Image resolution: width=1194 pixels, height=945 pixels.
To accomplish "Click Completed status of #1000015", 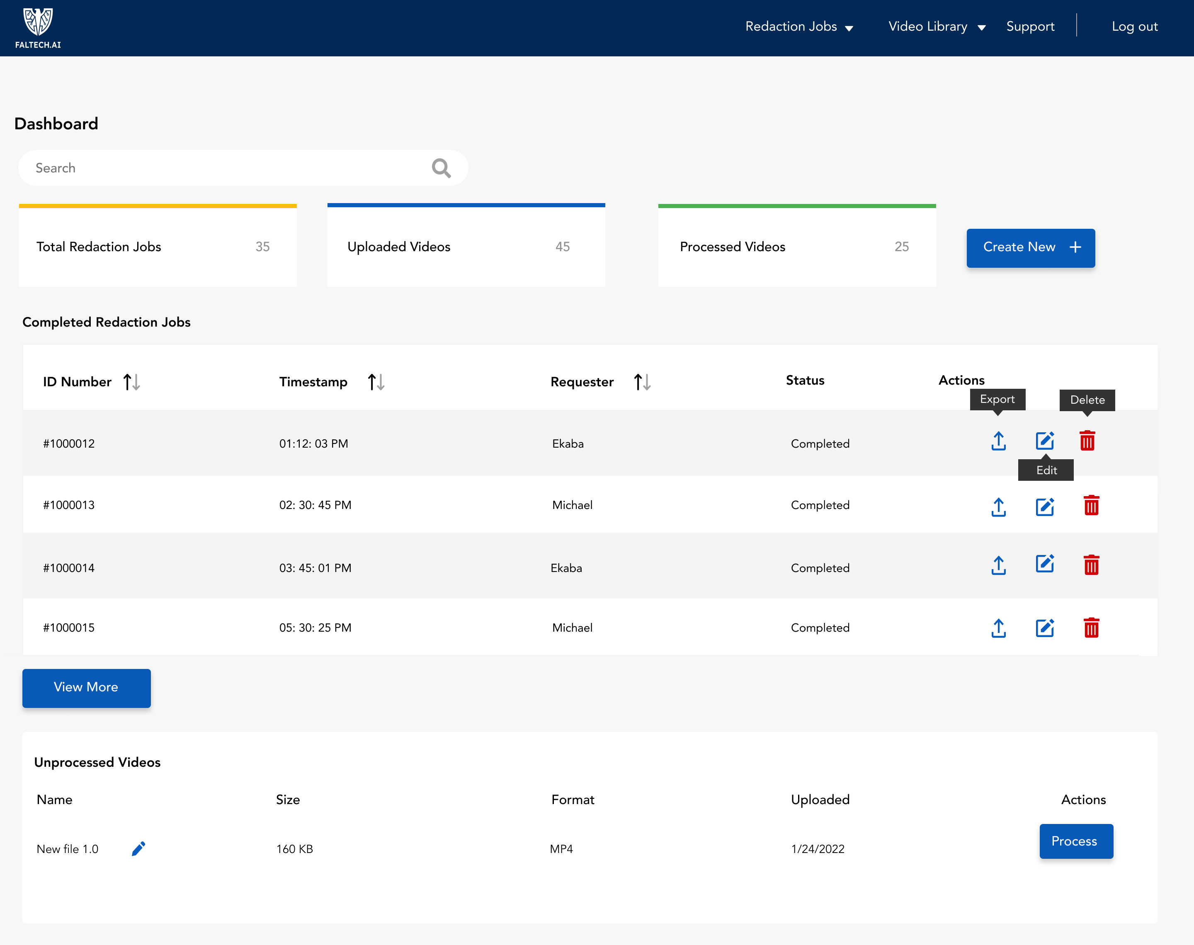I will [820, 628].
